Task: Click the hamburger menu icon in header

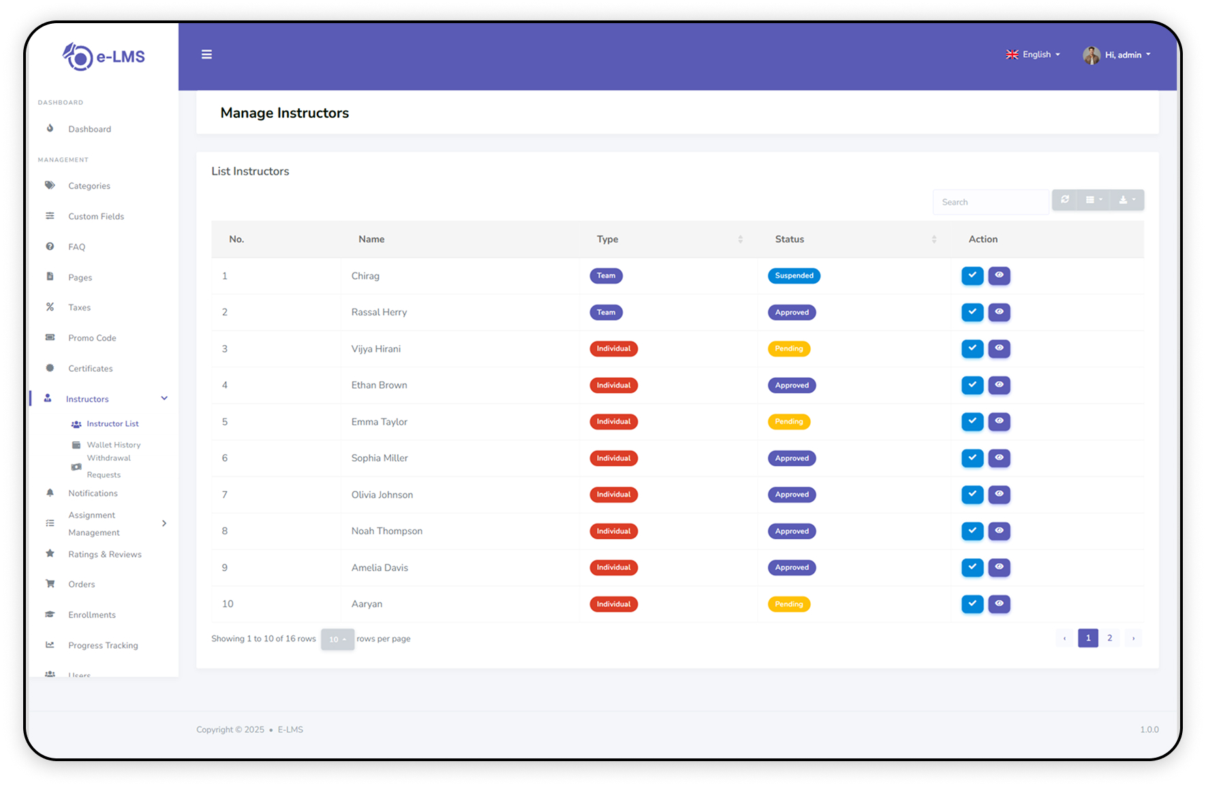Action: click(206, 54)
